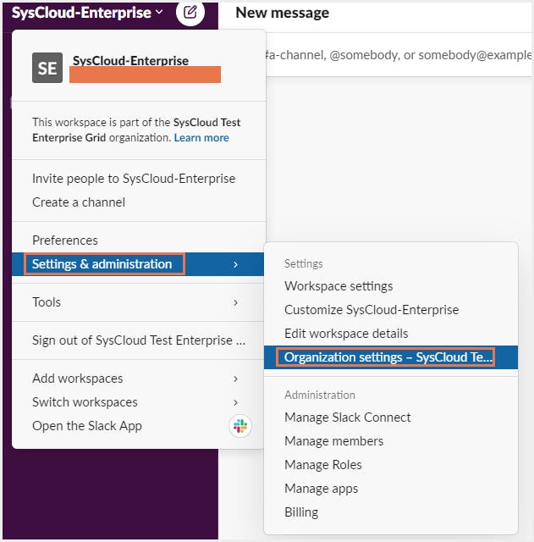
Task: Open the SysCloud-Enterprise workspace dropdown
Action: click(x=87, y=13)
